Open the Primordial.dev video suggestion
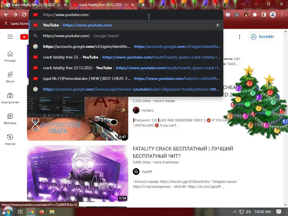This screenshot has width=288, height=216. tap(126, 78)
